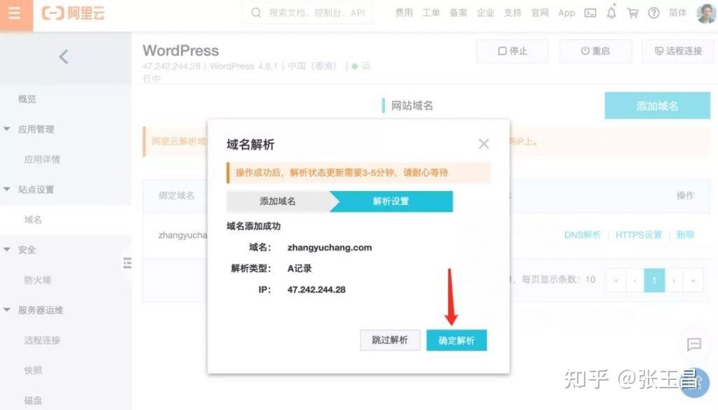
Task: Open 快照 in the sidebar
Action: tap(33, 370)
